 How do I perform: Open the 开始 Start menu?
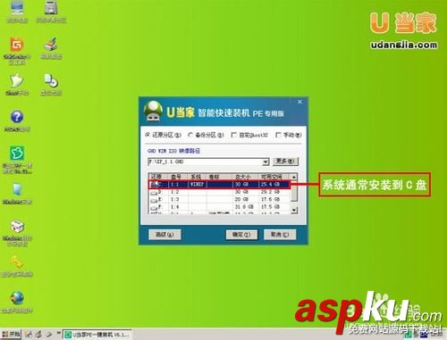[x=11, y=335]
